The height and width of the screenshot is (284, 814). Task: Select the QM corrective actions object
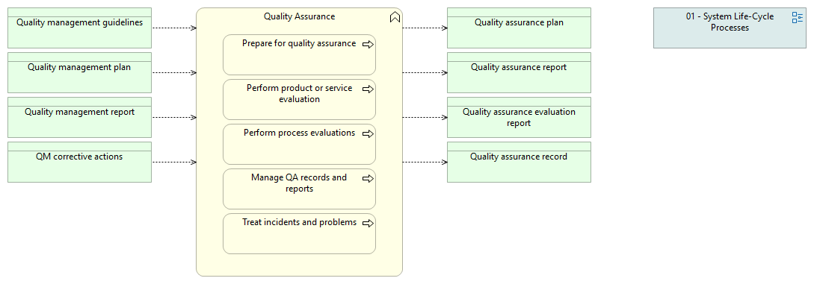[79, 162]
